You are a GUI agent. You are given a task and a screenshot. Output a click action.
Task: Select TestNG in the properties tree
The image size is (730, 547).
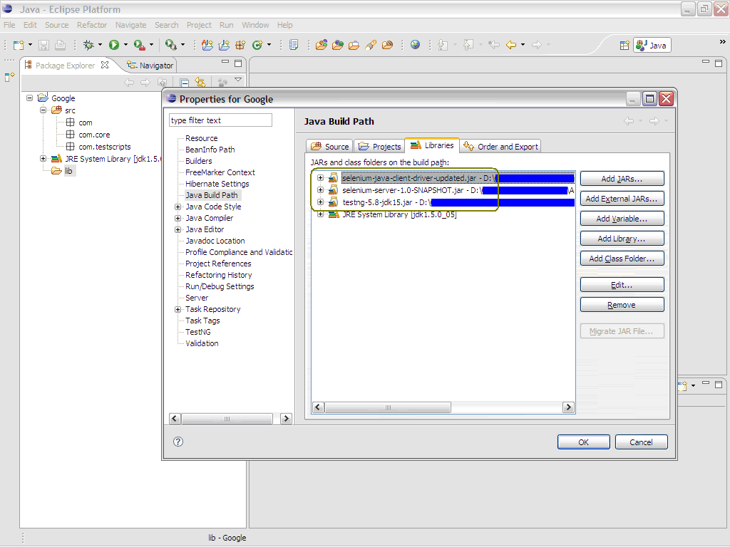(x=198, y=332)
